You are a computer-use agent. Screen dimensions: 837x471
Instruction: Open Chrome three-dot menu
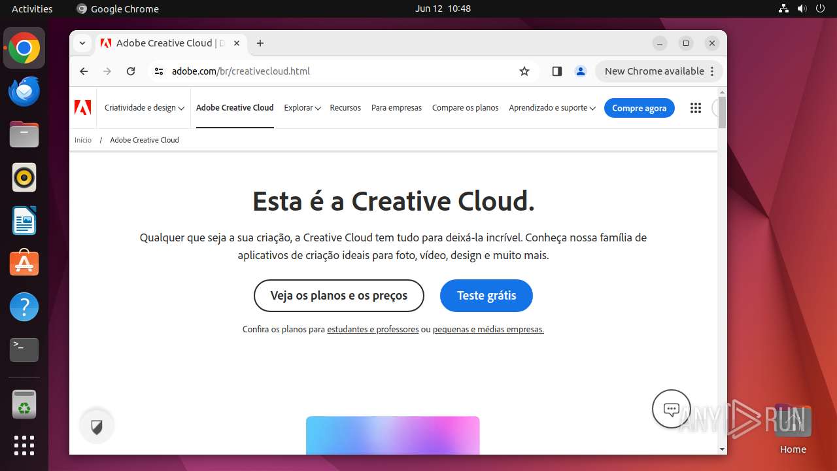[x=713, y=71]
